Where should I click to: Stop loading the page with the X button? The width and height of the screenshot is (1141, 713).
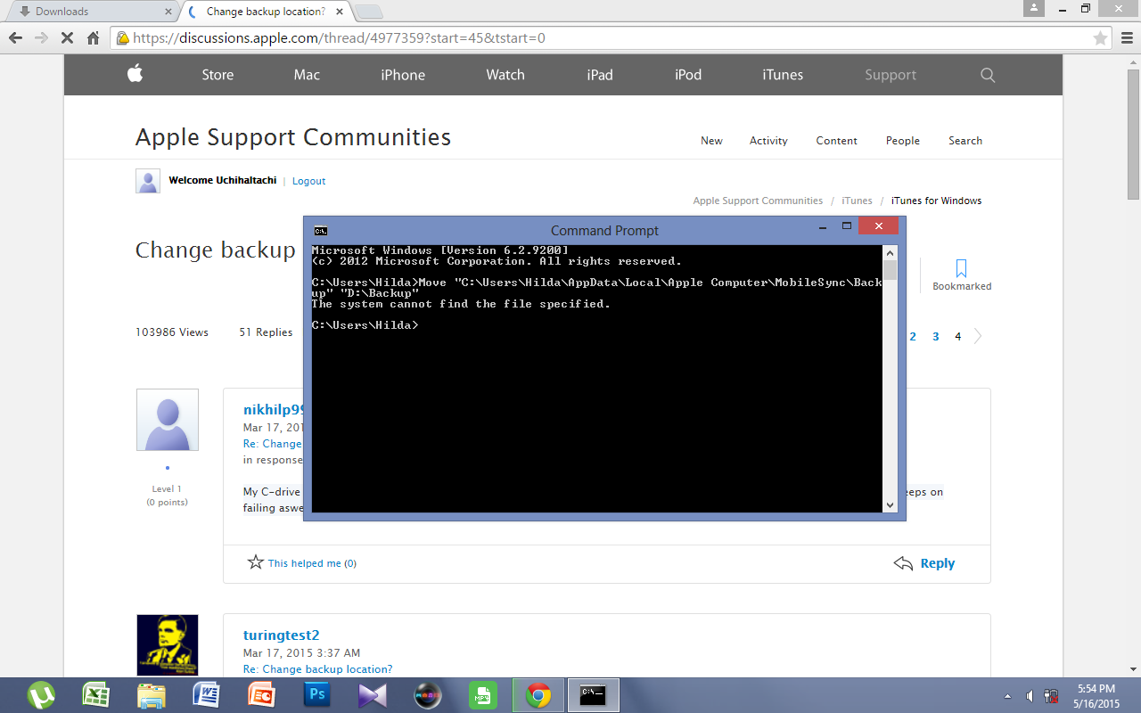[x=67, y=38]
